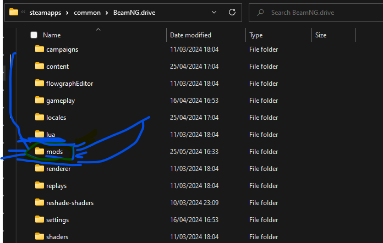Click the gameplay folder icon

[39, 100]
